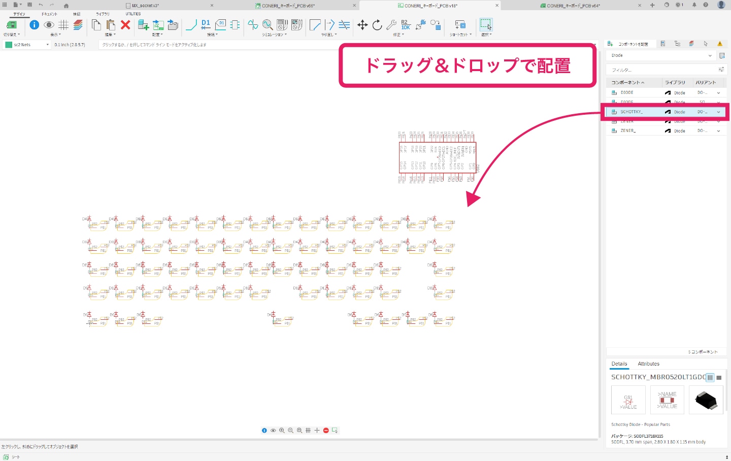Screen dimensions: 731x461
Task: Switch to the Attributes tab
Action: [648, 364]
